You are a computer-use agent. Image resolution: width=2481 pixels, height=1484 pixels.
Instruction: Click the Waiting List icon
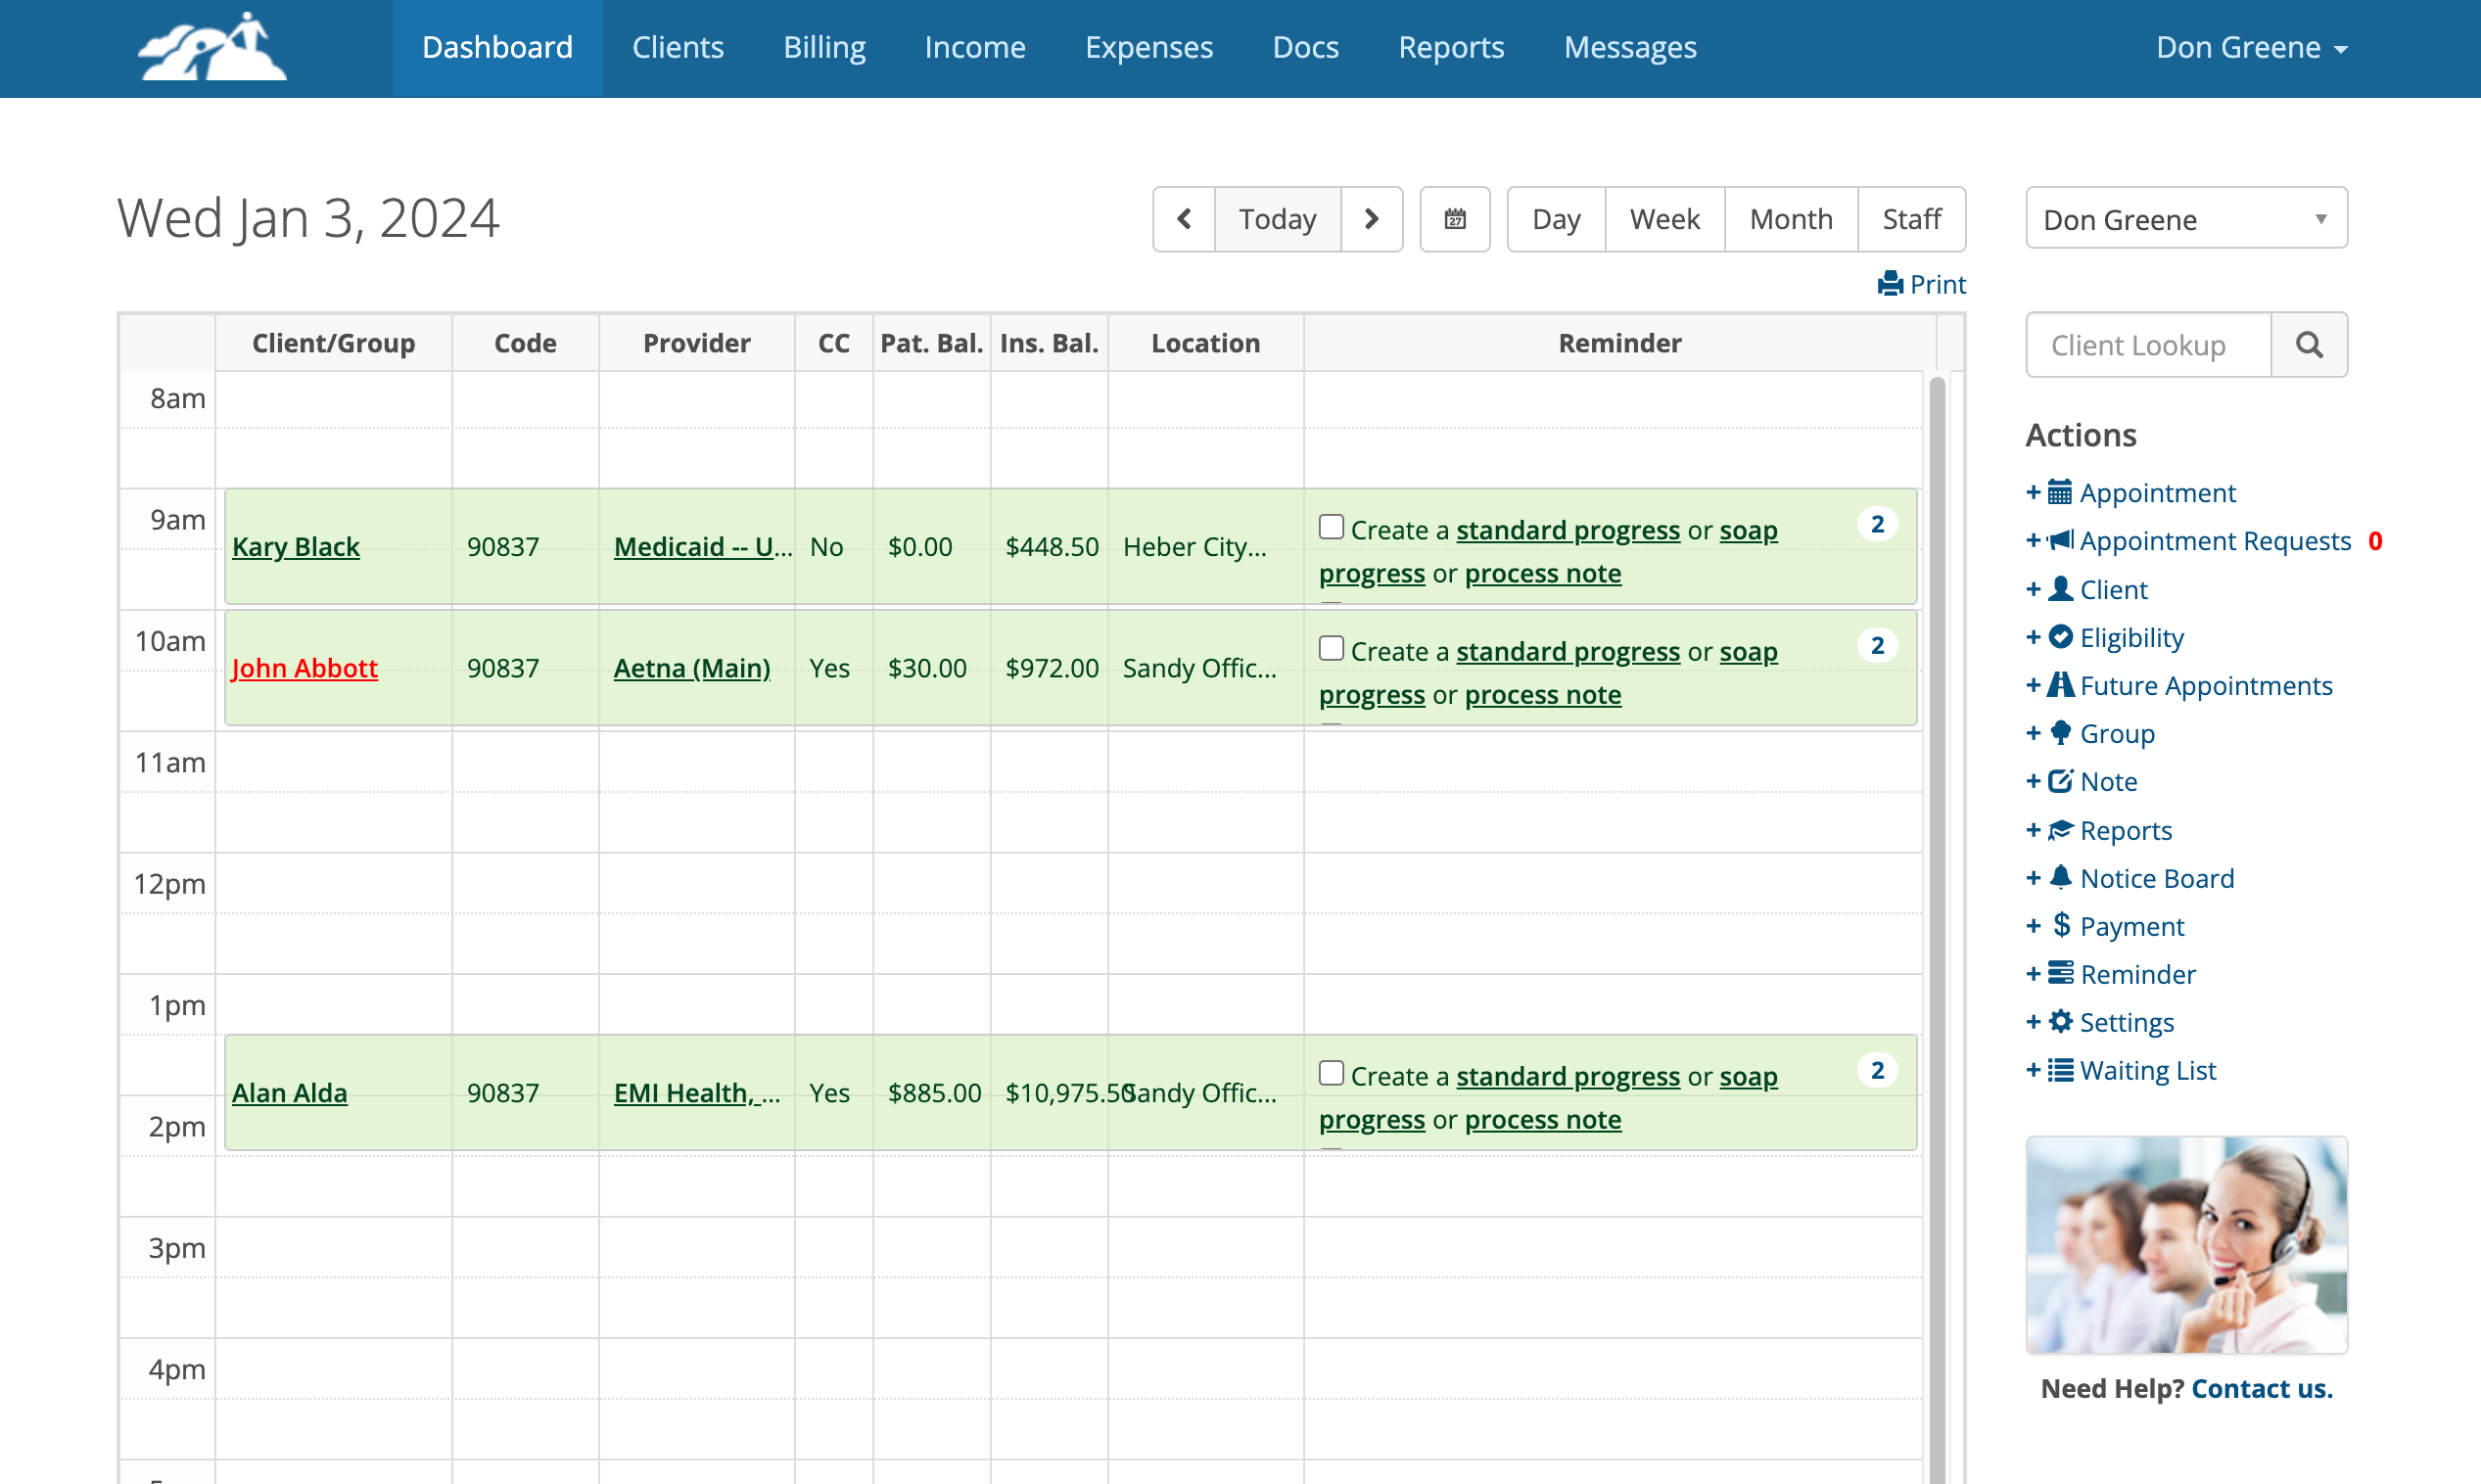pyautogui.click(x=2060, y=1070)
